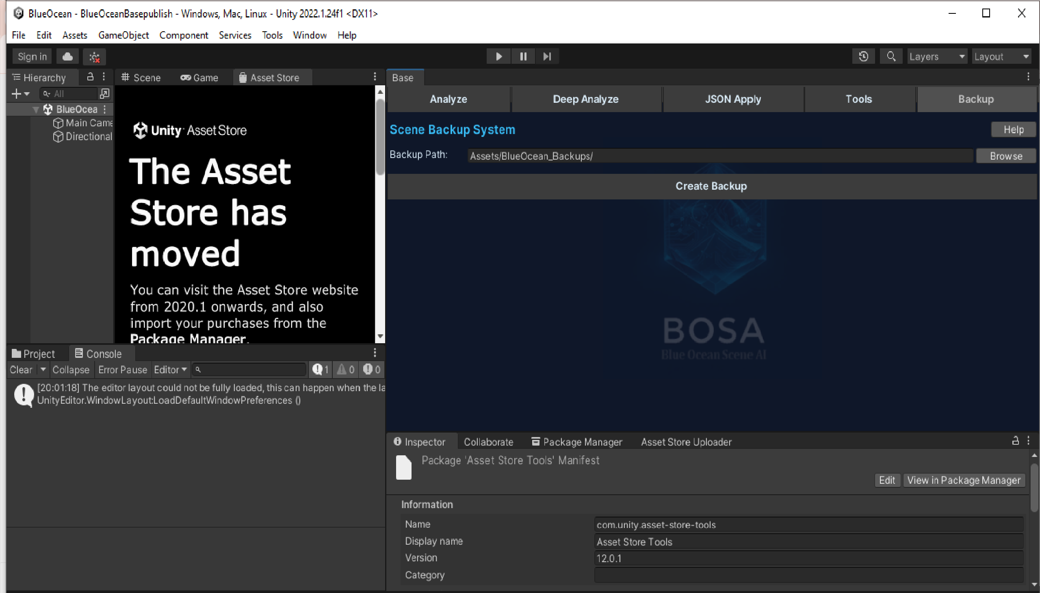Open the Window menu
Viewport: 1040px width, 593px height.
(x=309, y=35)
